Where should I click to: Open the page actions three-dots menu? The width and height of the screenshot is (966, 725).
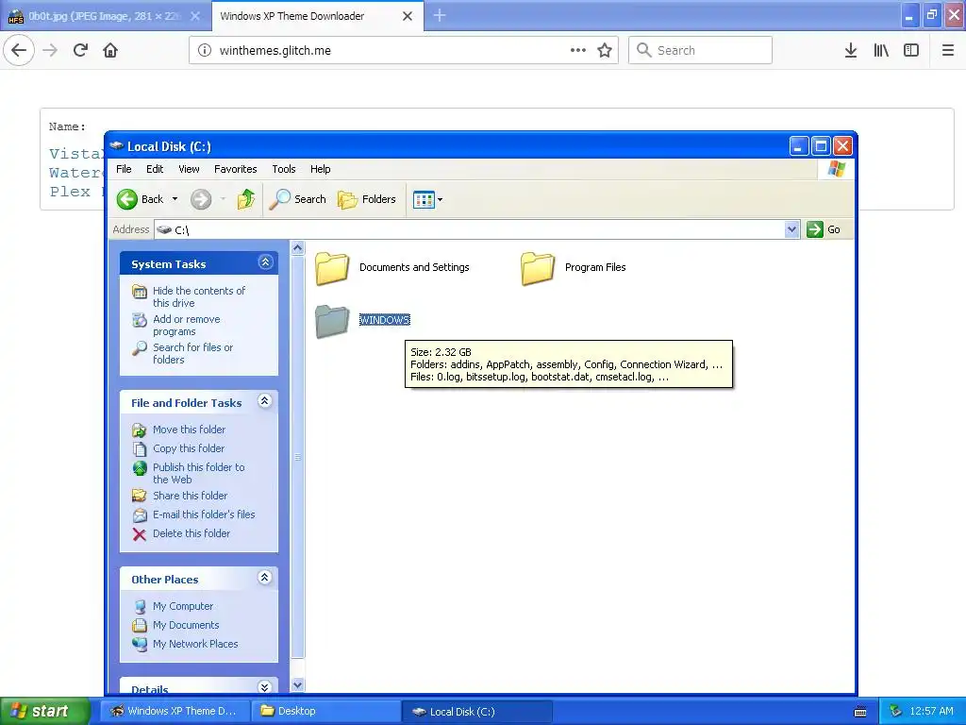[578, 50]
